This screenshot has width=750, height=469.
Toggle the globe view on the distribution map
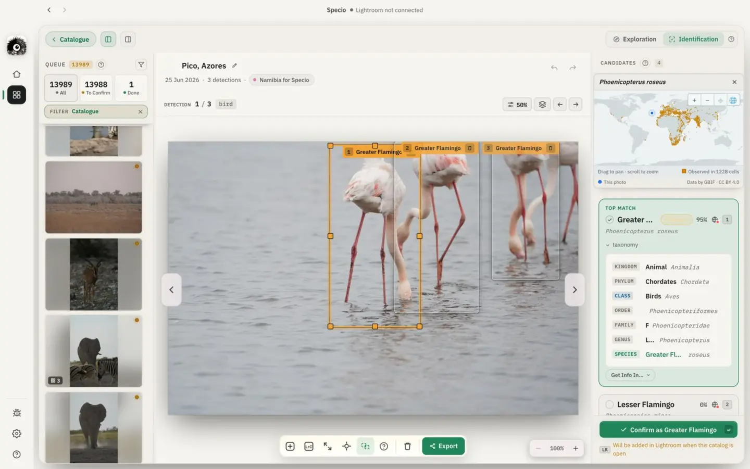pyautogui.click(x=733, y=100)
